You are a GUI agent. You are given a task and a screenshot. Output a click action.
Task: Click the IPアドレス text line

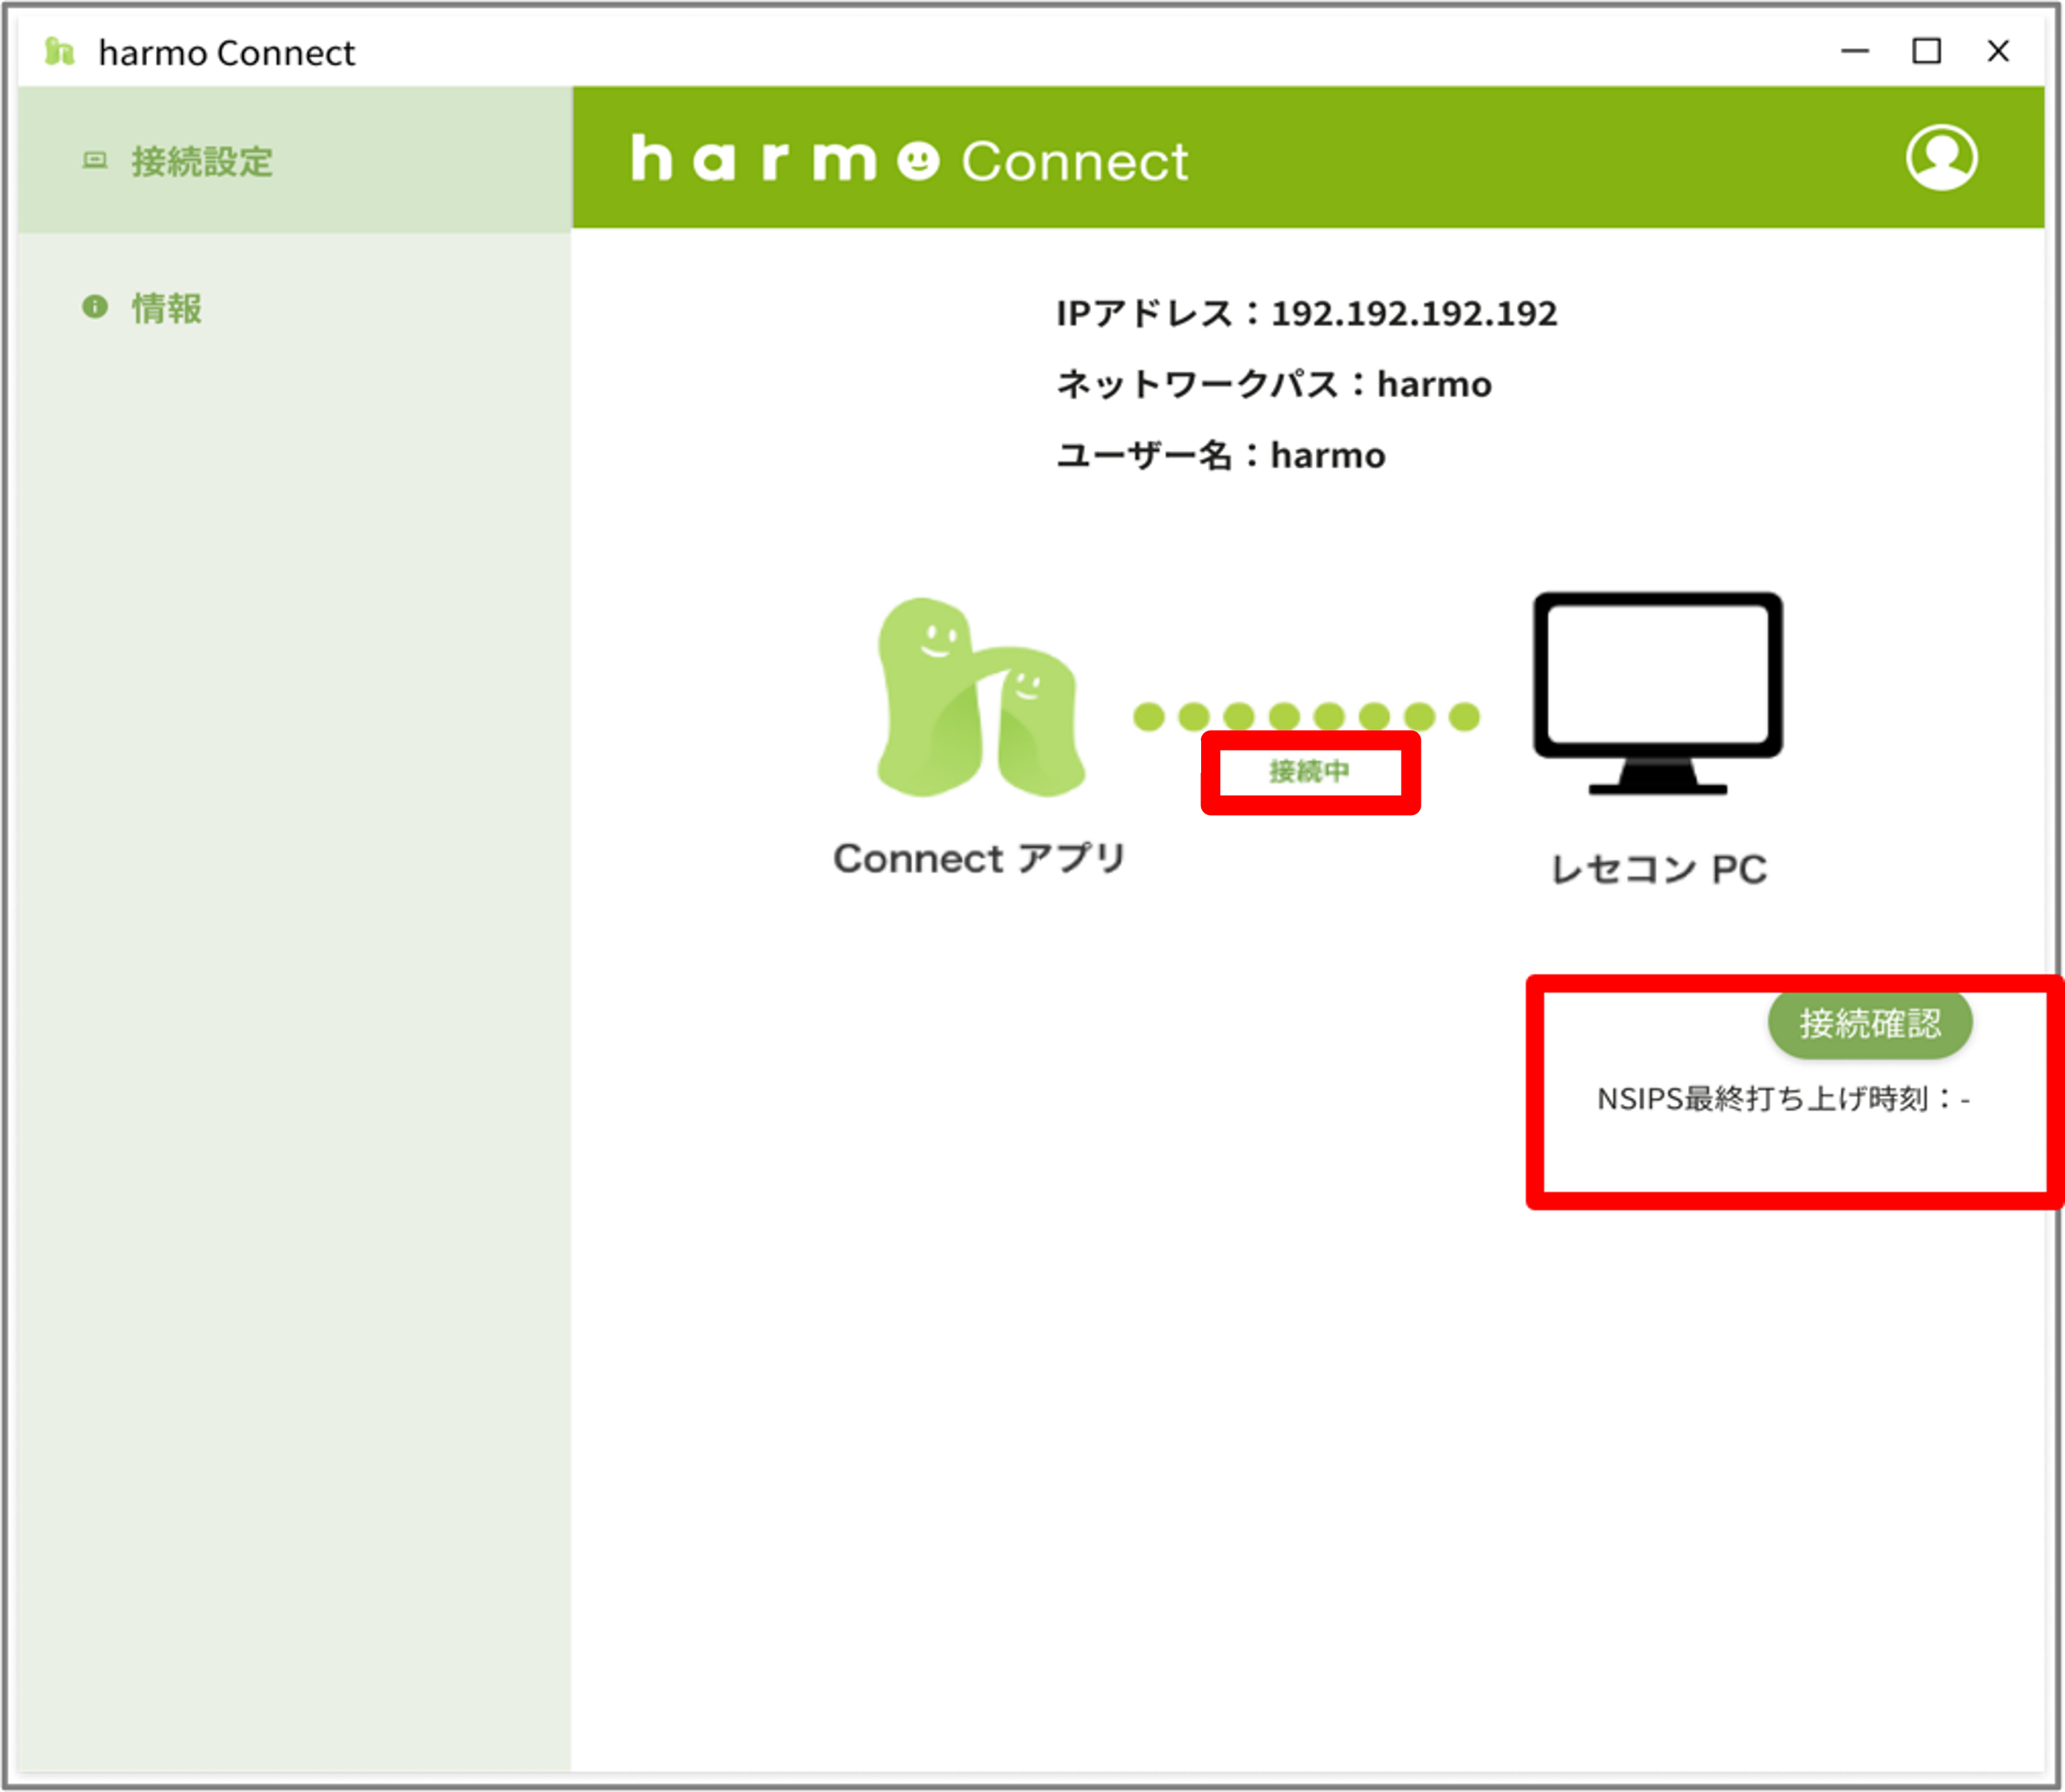pos(1306,314)
